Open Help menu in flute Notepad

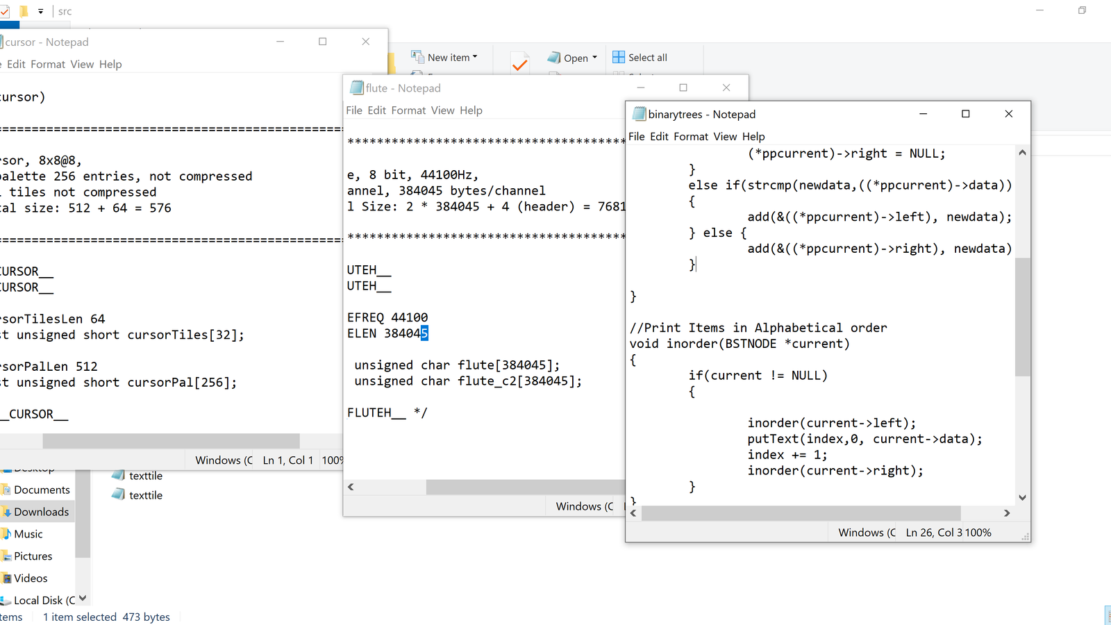(471, 110)
